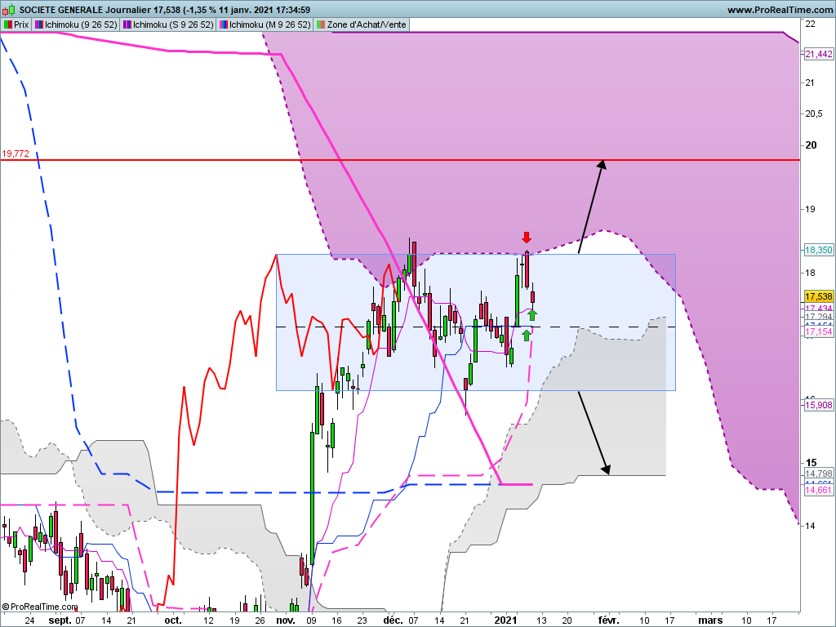836x627 pixels.
Task: Select the 21,442 price axis label
Action: point(818,54)
